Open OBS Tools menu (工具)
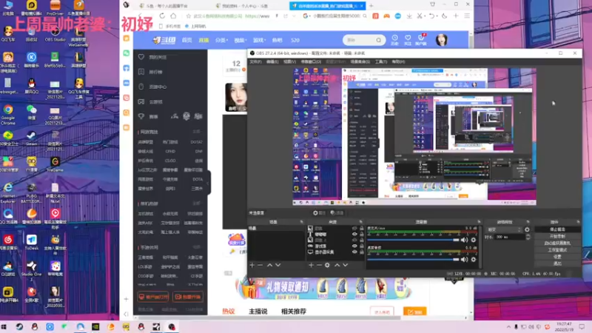This screenshot has height=333, width=592. pos(381,61)
